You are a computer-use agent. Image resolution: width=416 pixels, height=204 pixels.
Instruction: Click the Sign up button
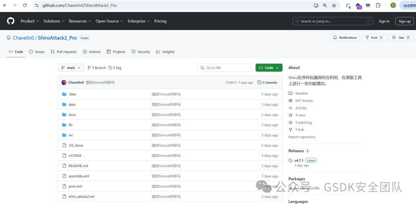pyautogui.click(x=404, y=21)
